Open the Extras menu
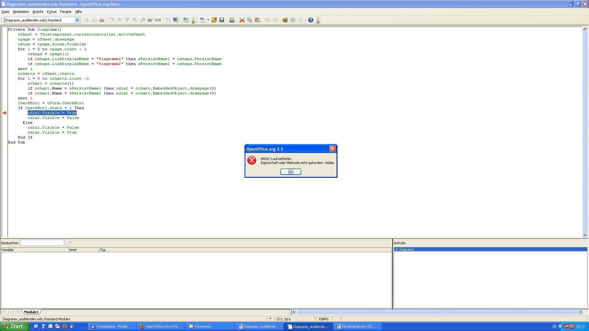 52,12
